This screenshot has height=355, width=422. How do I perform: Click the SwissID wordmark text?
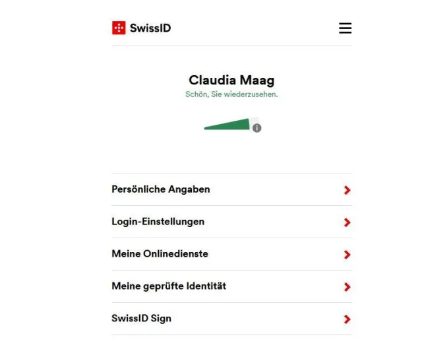click(x=150, y=28)
